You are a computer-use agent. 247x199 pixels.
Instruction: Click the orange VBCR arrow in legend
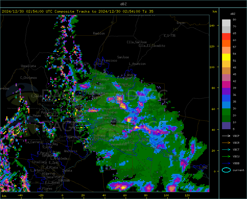coord(226,143)
